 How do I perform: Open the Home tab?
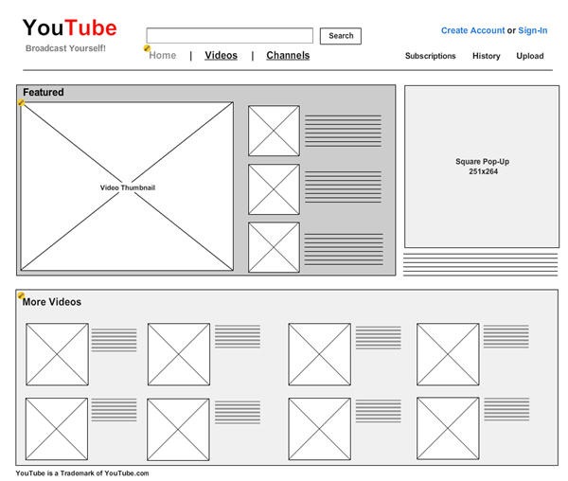click(163, 56)
